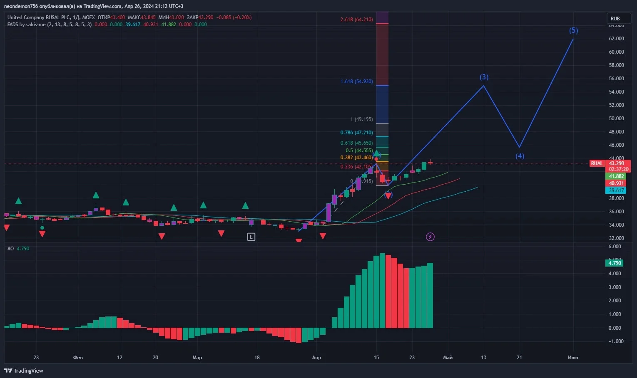Click the blue Fibonacci zone below 1.618
637x378 pixels.
tap(382, 105)
